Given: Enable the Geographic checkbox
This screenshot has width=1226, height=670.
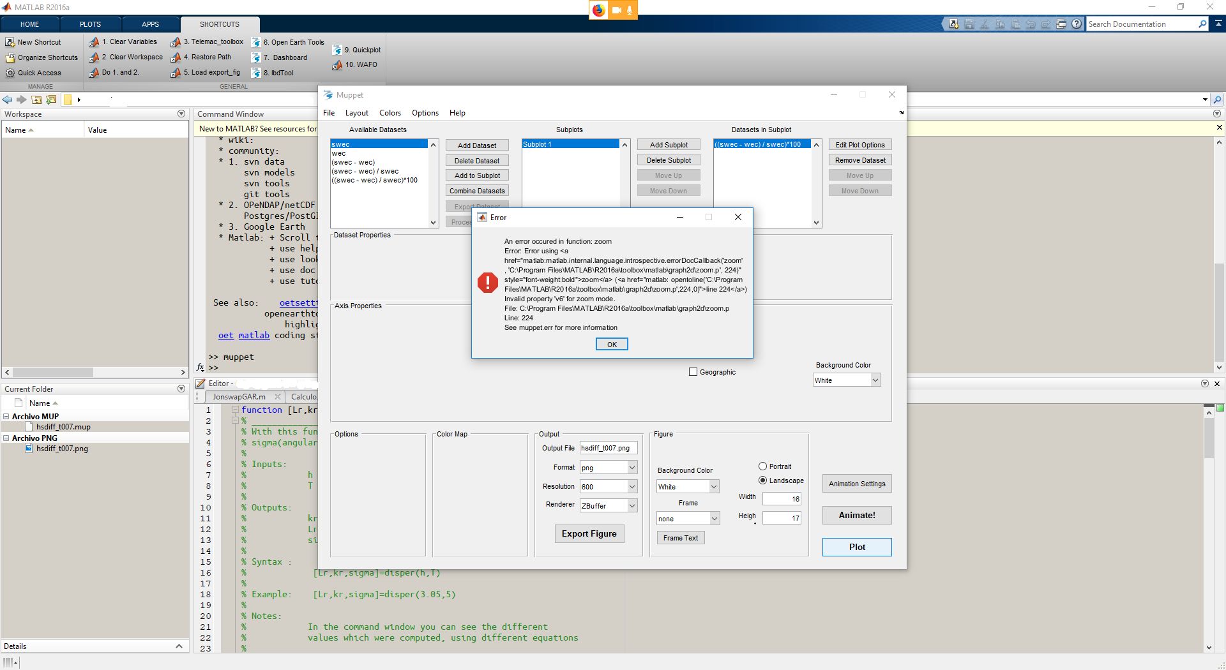Looking at the screenshot, I should point(693,372).
